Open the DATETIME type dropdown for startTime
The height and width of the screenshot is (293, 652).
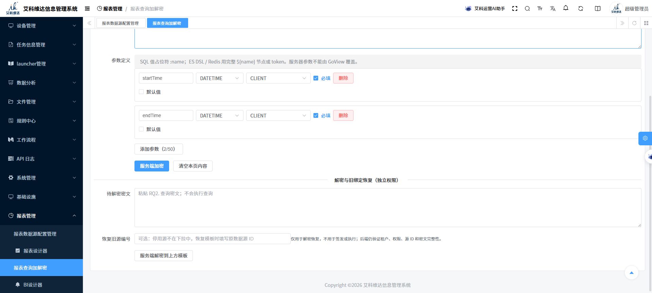click(219, 78)
